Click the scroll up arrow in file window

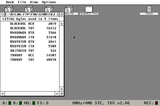coord(62,23)
